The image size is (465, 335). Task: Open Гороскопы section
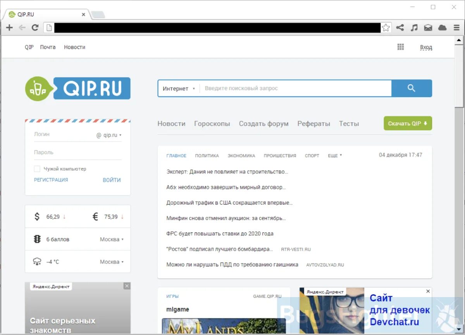point(212,124)
